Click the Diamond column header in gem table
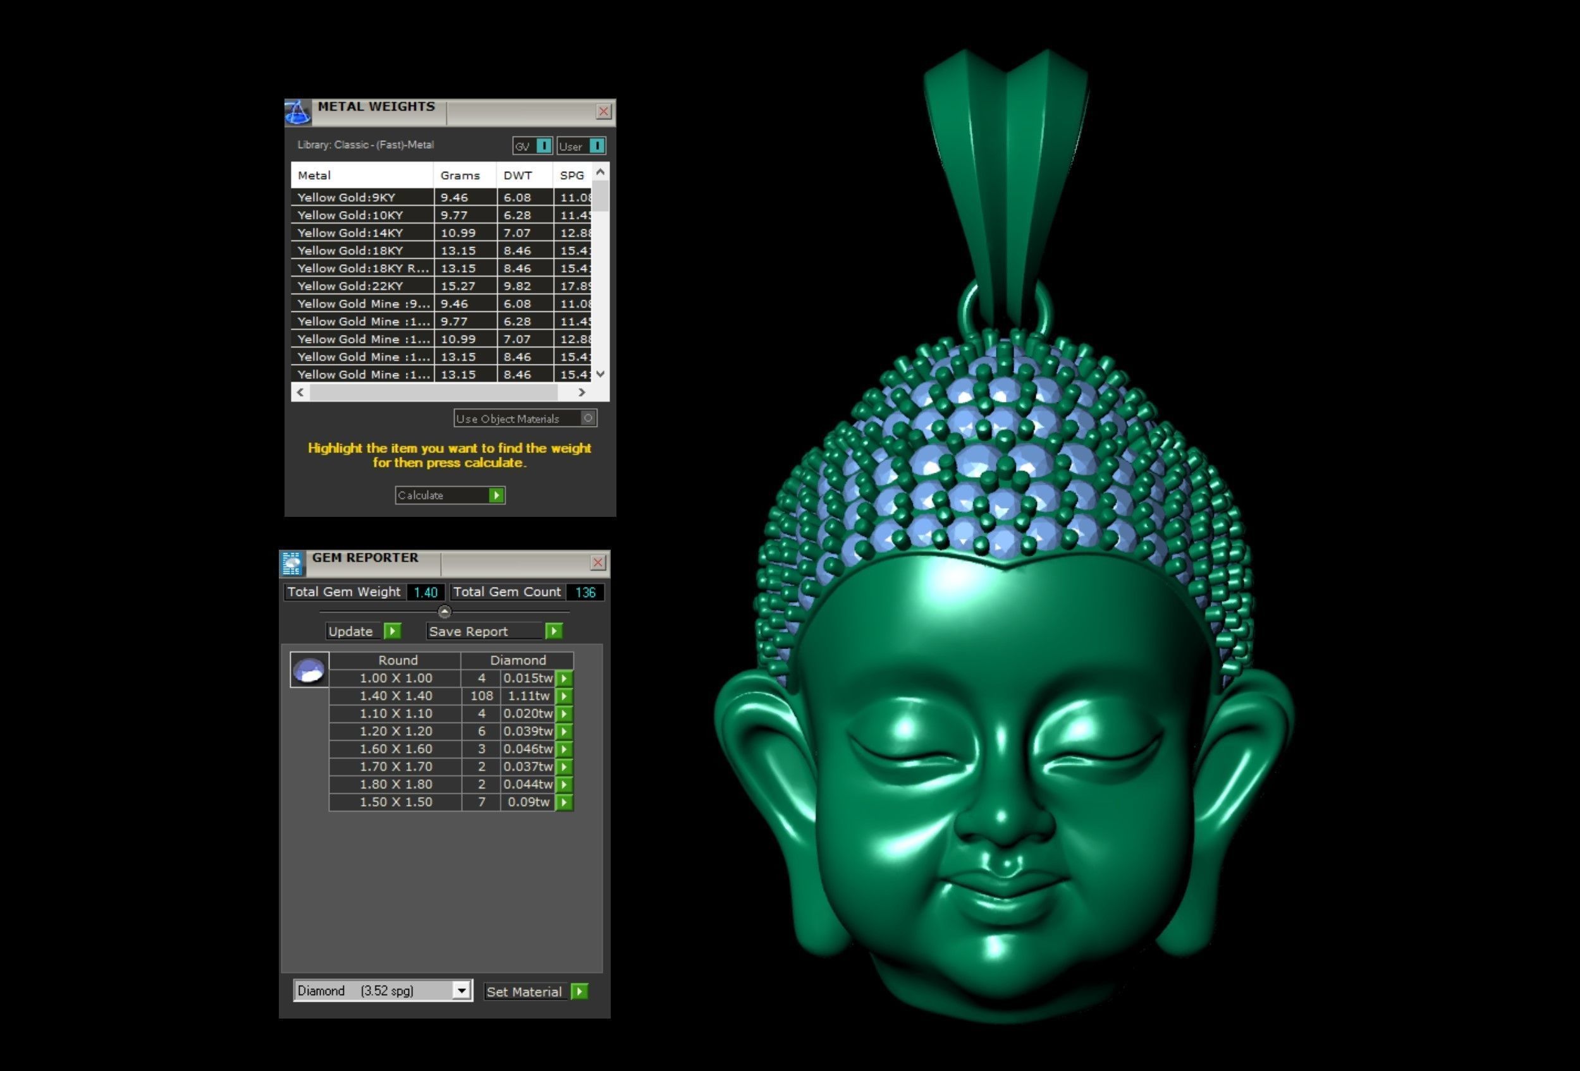Image resolution: width=1580 pixels, height=1071 pixels. (517, 660)
